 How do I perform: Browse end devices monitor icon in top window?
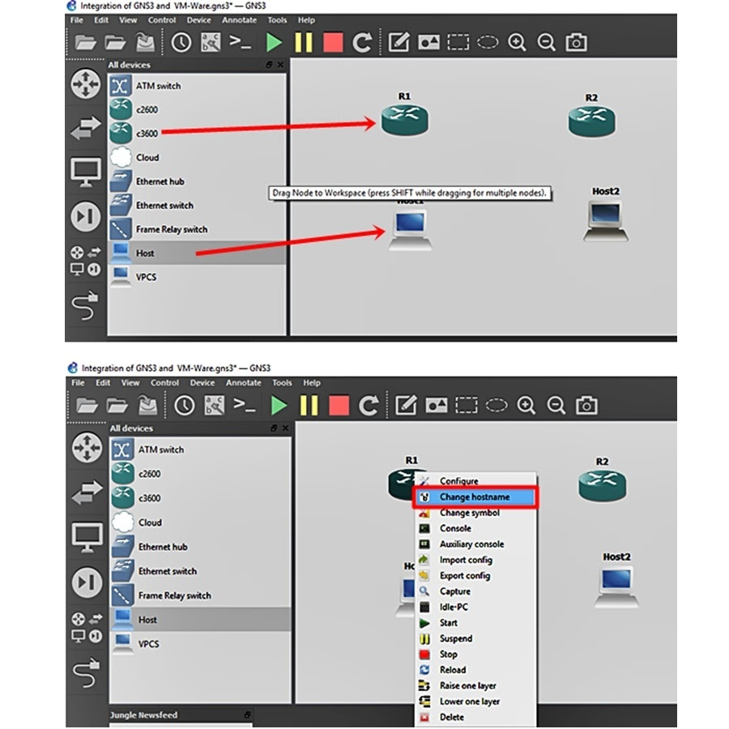[x=86, y=173]
